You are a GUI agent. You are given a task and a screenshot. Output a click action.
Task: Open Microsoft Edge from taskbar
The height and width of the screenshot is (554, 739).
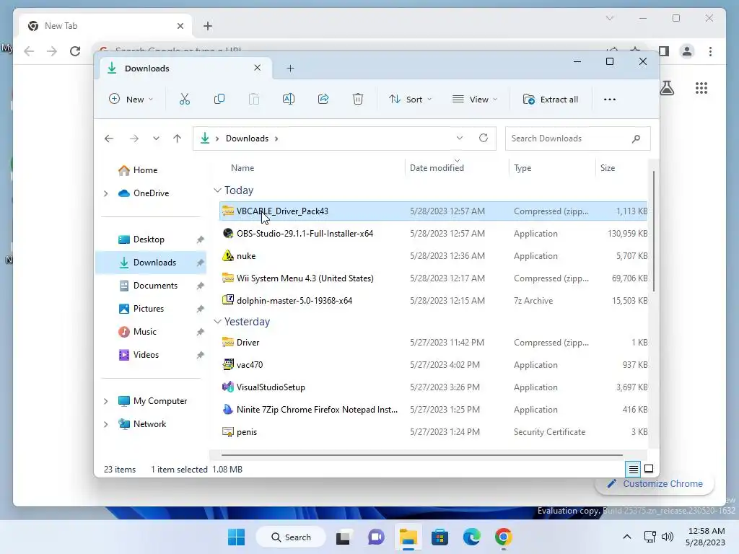(471, 537)
